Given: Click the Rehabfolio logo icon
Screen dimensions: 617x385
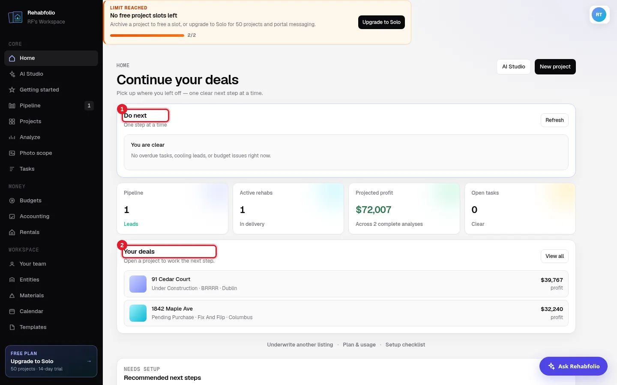Looking at the screenshot, I should point(15,17).
